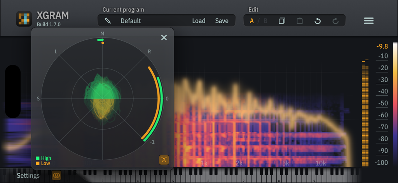Click the XGRAM logo icon
The height and width of the screenshot is (183, 398).
click(24, 19)
